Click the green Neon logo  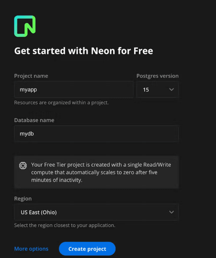coord(25,26)
